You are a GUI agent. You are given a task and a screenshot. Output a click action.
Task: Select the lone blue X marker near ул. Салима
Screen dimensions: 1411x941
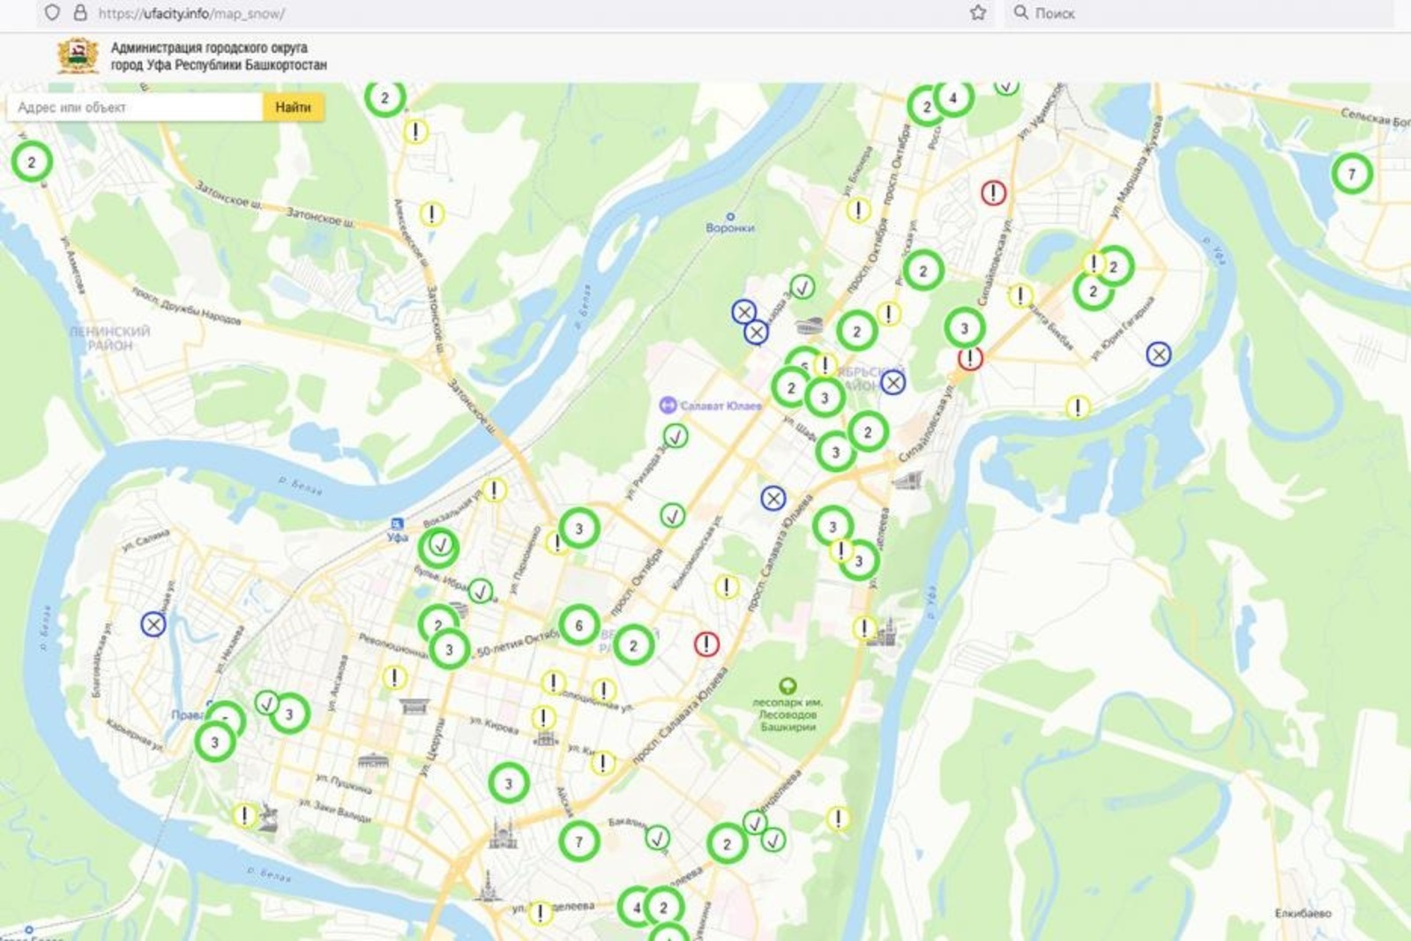coord(153,624)
